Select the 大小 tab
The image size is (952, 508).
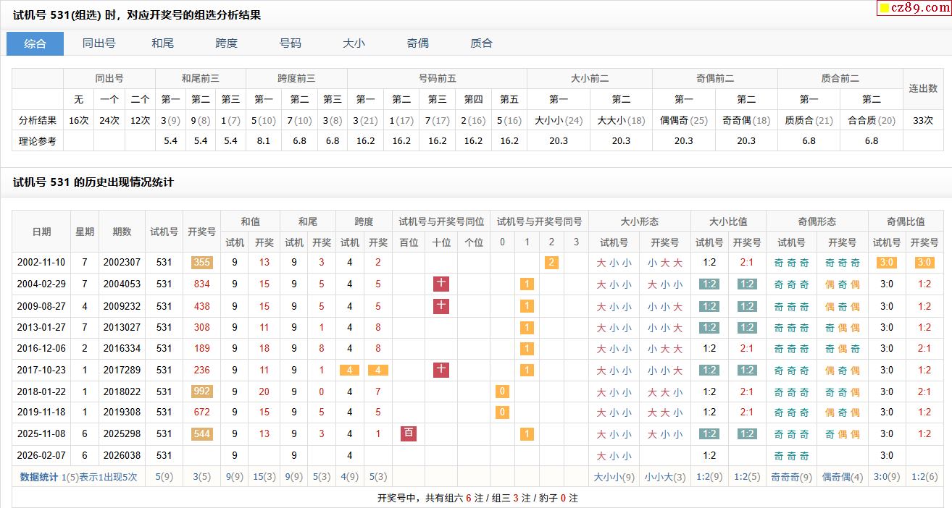click(x=354, y=43)
